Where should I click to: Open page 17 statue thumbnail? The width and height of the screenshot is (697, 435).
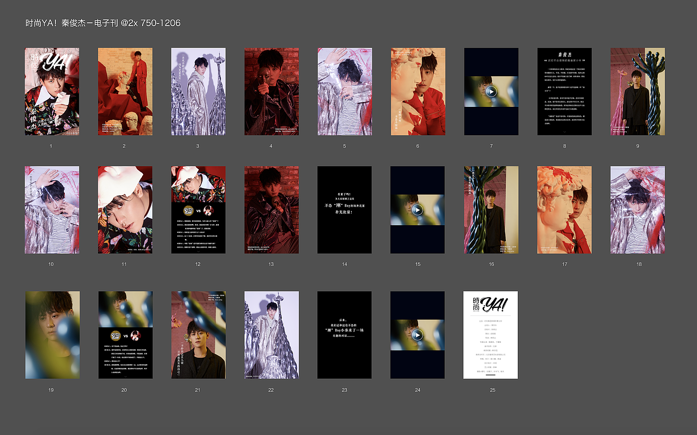tap(564, 210)
